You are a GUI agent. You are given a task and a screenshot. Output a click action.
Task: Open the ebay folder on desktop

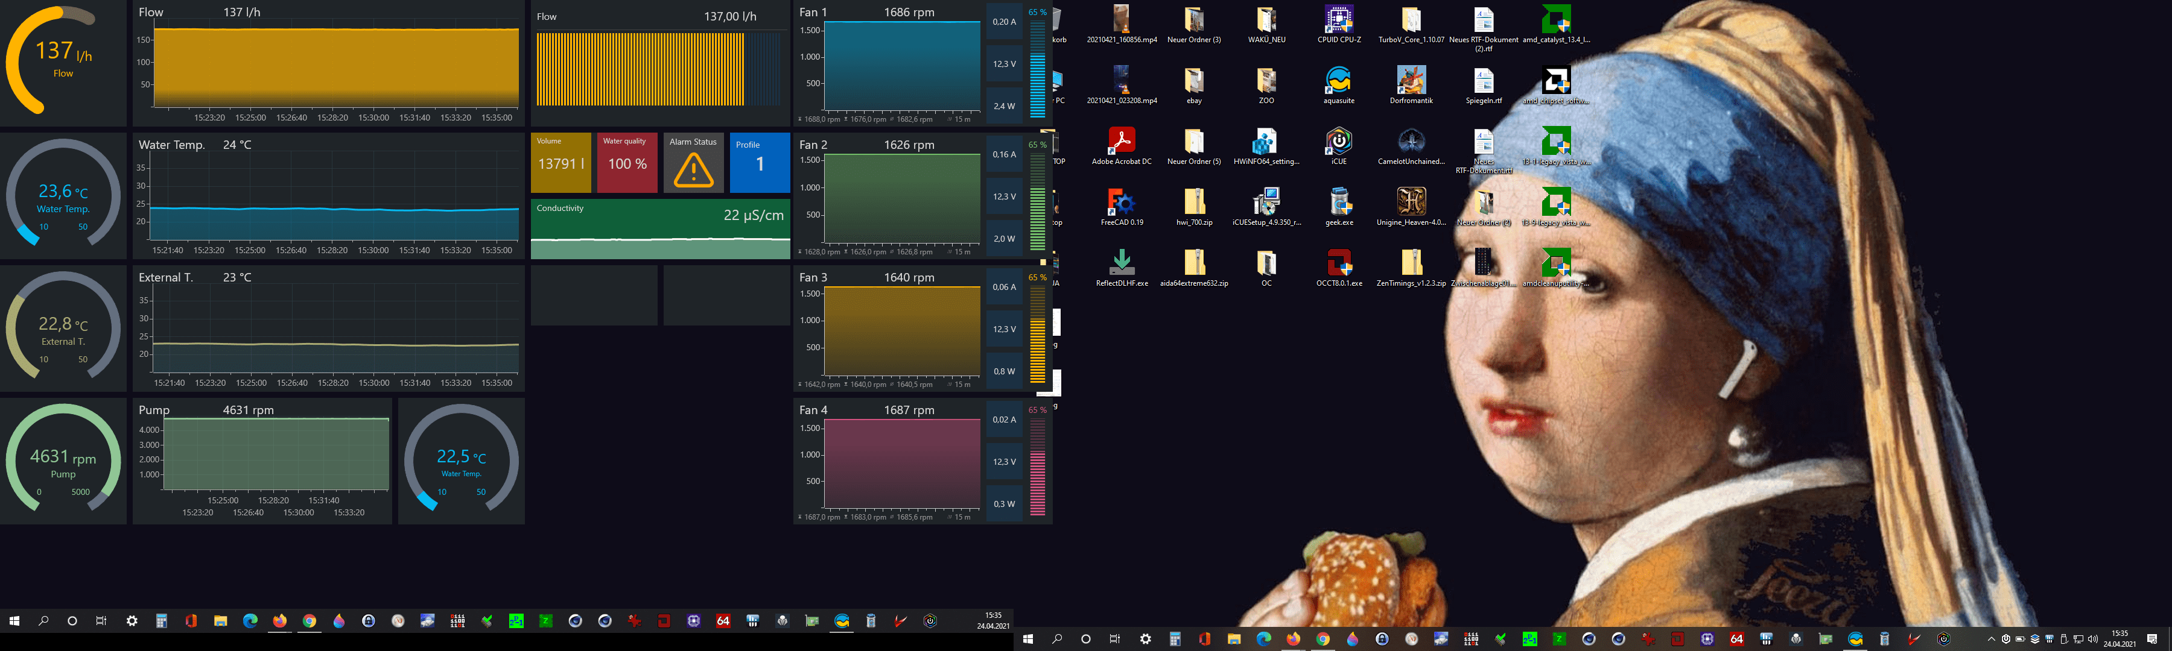coord(1194,85)
